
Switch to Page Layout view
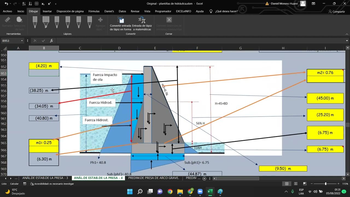(x=296, y=184)
